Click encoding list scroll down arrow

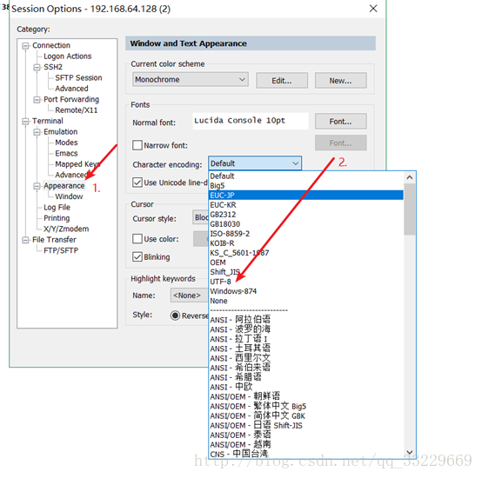(410, 452)
